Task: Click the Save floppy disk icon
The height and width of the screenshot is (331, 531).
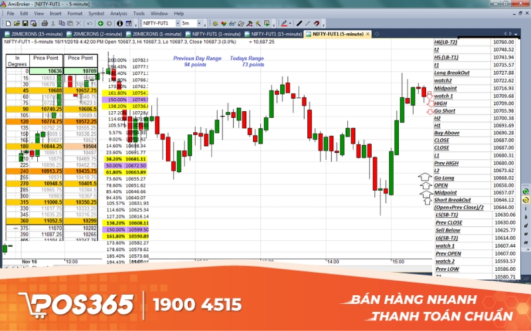Action: [25, 23]
